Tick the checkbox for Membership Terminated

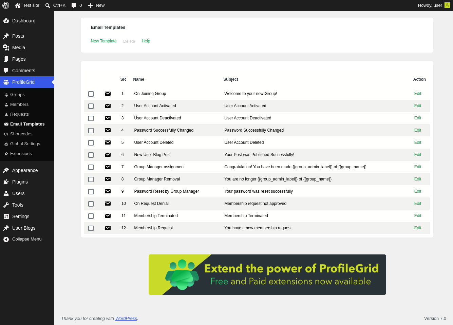point(91,216)
